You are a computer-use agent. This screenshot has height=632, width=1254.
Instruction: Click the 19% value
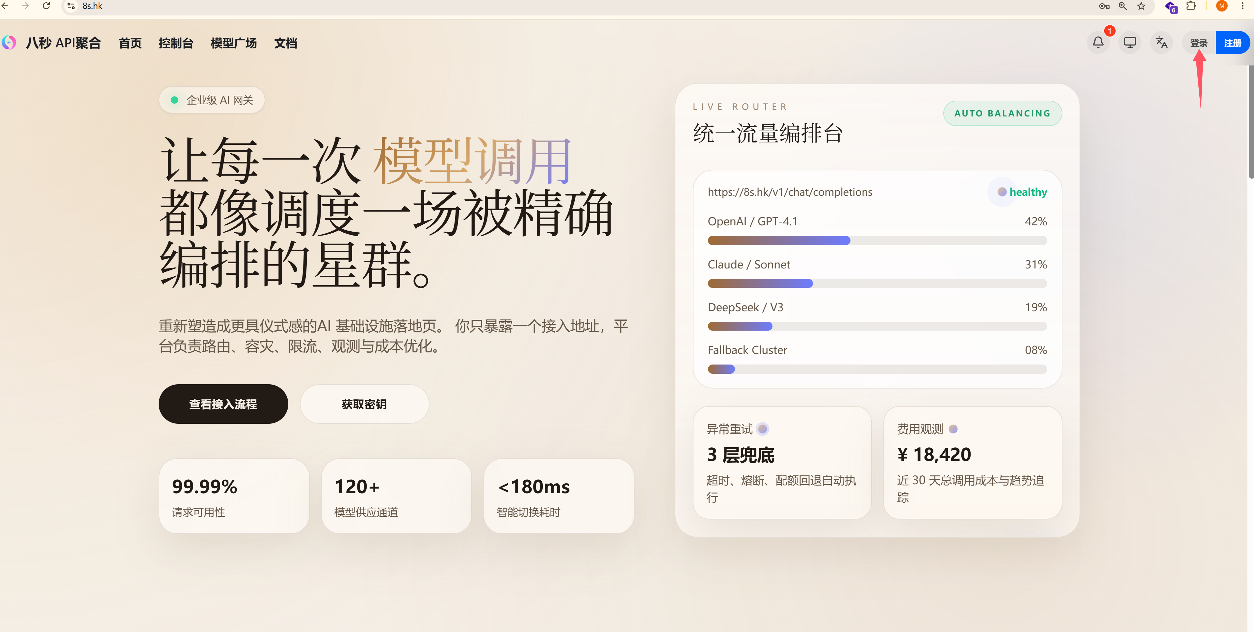[1036, 307]
